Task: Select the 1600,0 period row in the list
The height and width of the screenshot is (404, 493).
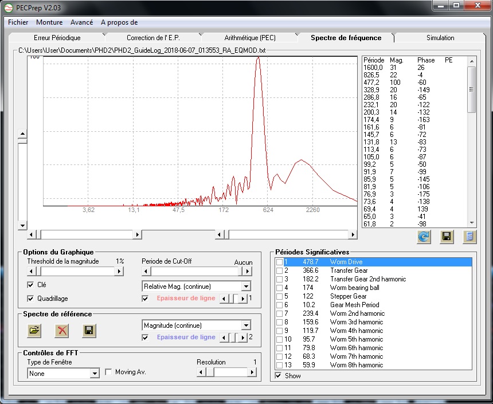Action: click(414, 68)
